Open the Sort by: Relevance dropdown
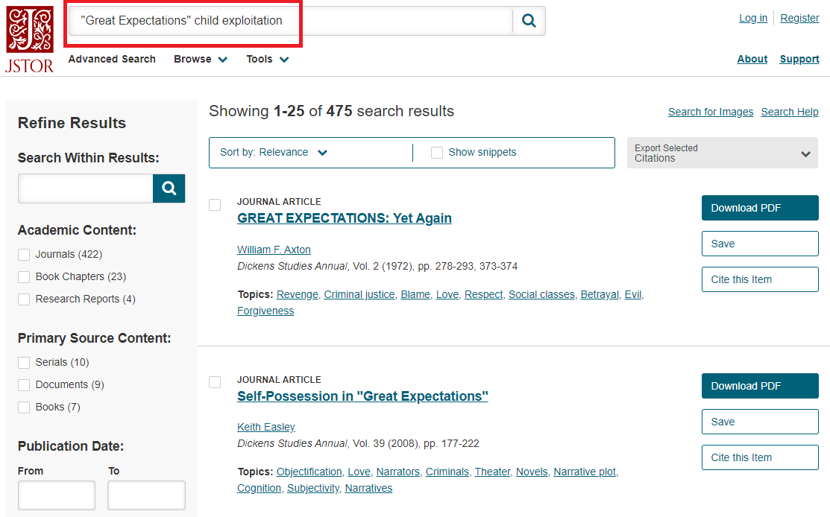This screenshot has width=830, height=517. (274, 153)
